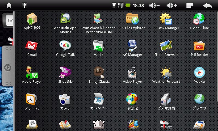Tap the Google search box on home screen

[10, 20]
